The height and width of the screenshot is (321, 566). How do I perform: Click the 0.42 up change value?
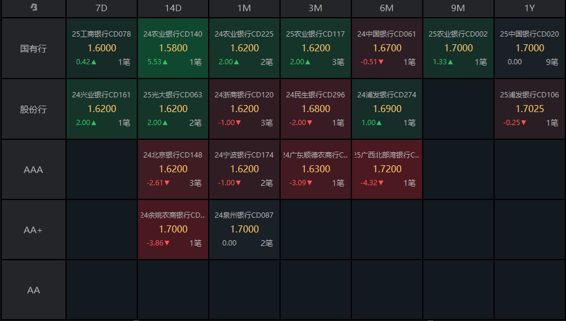click(86, 62)
